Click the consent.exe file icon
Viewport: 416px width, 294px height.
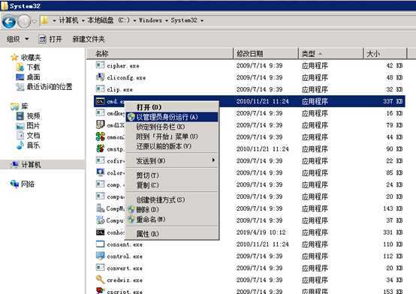click(x=101, y=244)
